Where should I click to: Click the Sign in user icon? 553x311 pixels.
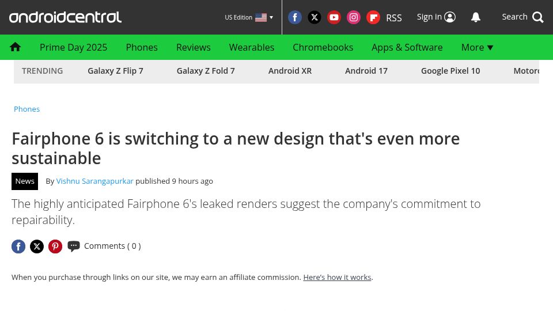450,17
